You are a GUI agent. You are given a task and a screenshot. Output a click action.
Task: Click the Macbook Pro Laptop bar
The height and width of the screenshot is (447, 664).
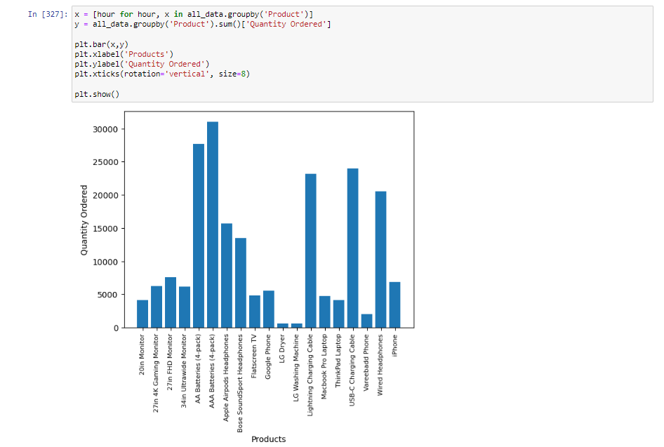tap(325, 312)
